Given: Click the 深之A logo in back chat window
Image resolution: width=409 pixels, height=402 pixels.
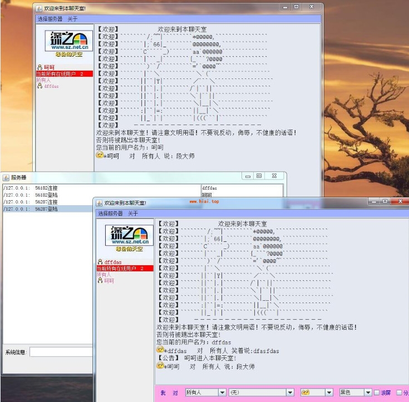Looking at the screenshot, I should click(69, 41).
